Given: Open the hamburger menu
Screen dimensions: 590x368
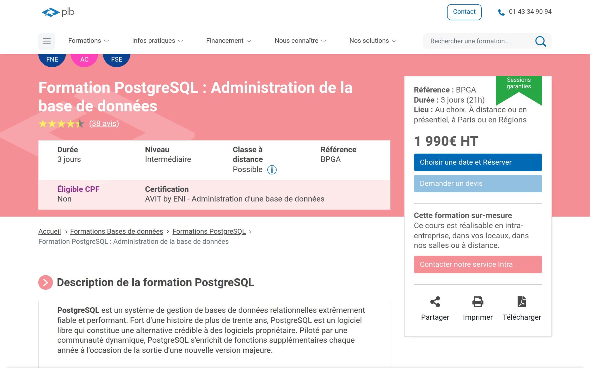Looking at the screenshot, I should 47,41.
